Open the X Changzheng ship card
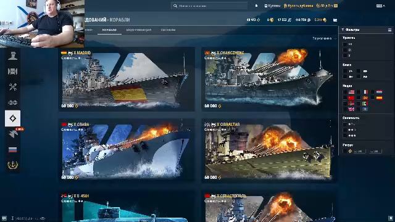Viewport: 395px width, 222px height. (269, 80)
